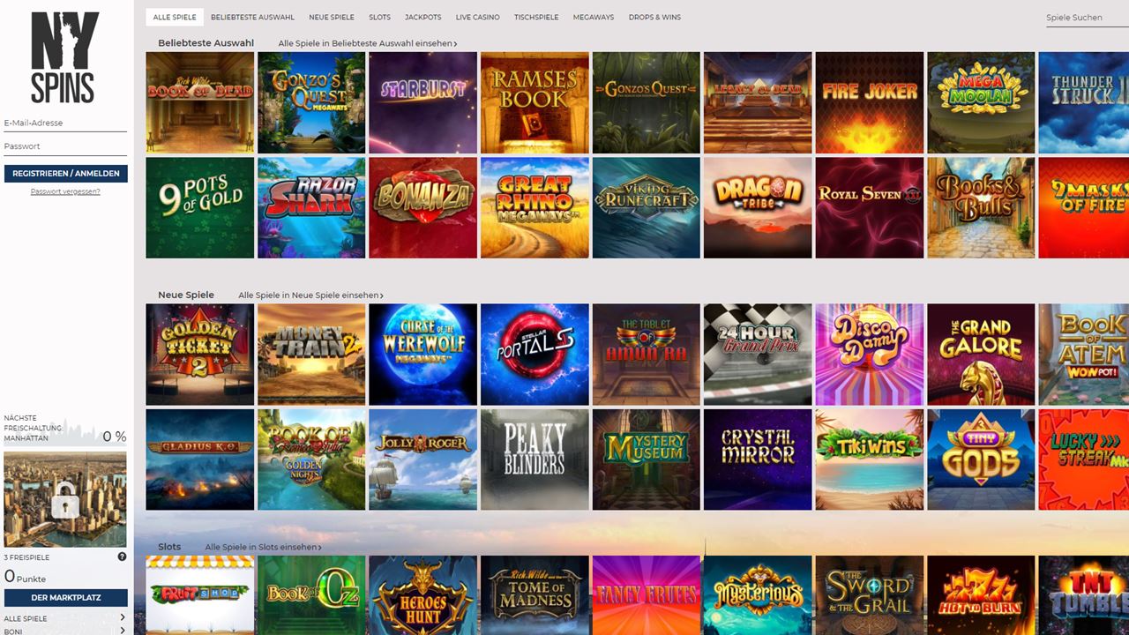Launch the Golden Ticket 2 game

tap(200, 355)
